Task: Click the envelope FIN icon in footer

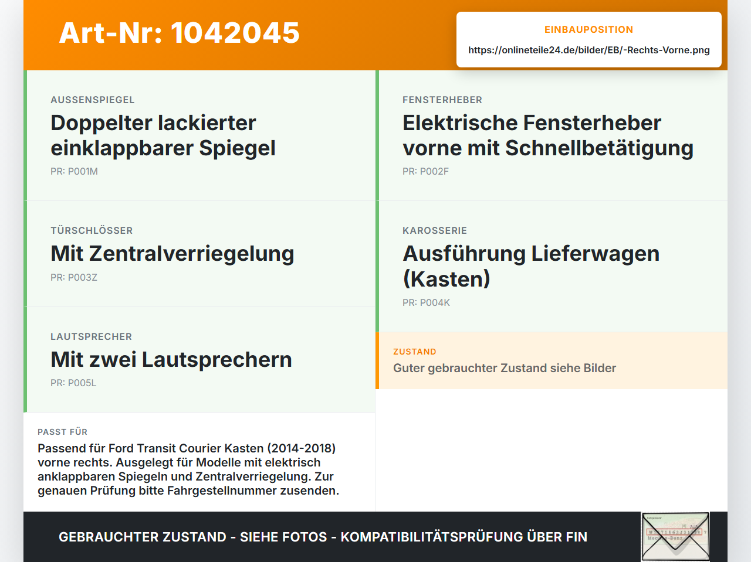Action: coord(675,537)
